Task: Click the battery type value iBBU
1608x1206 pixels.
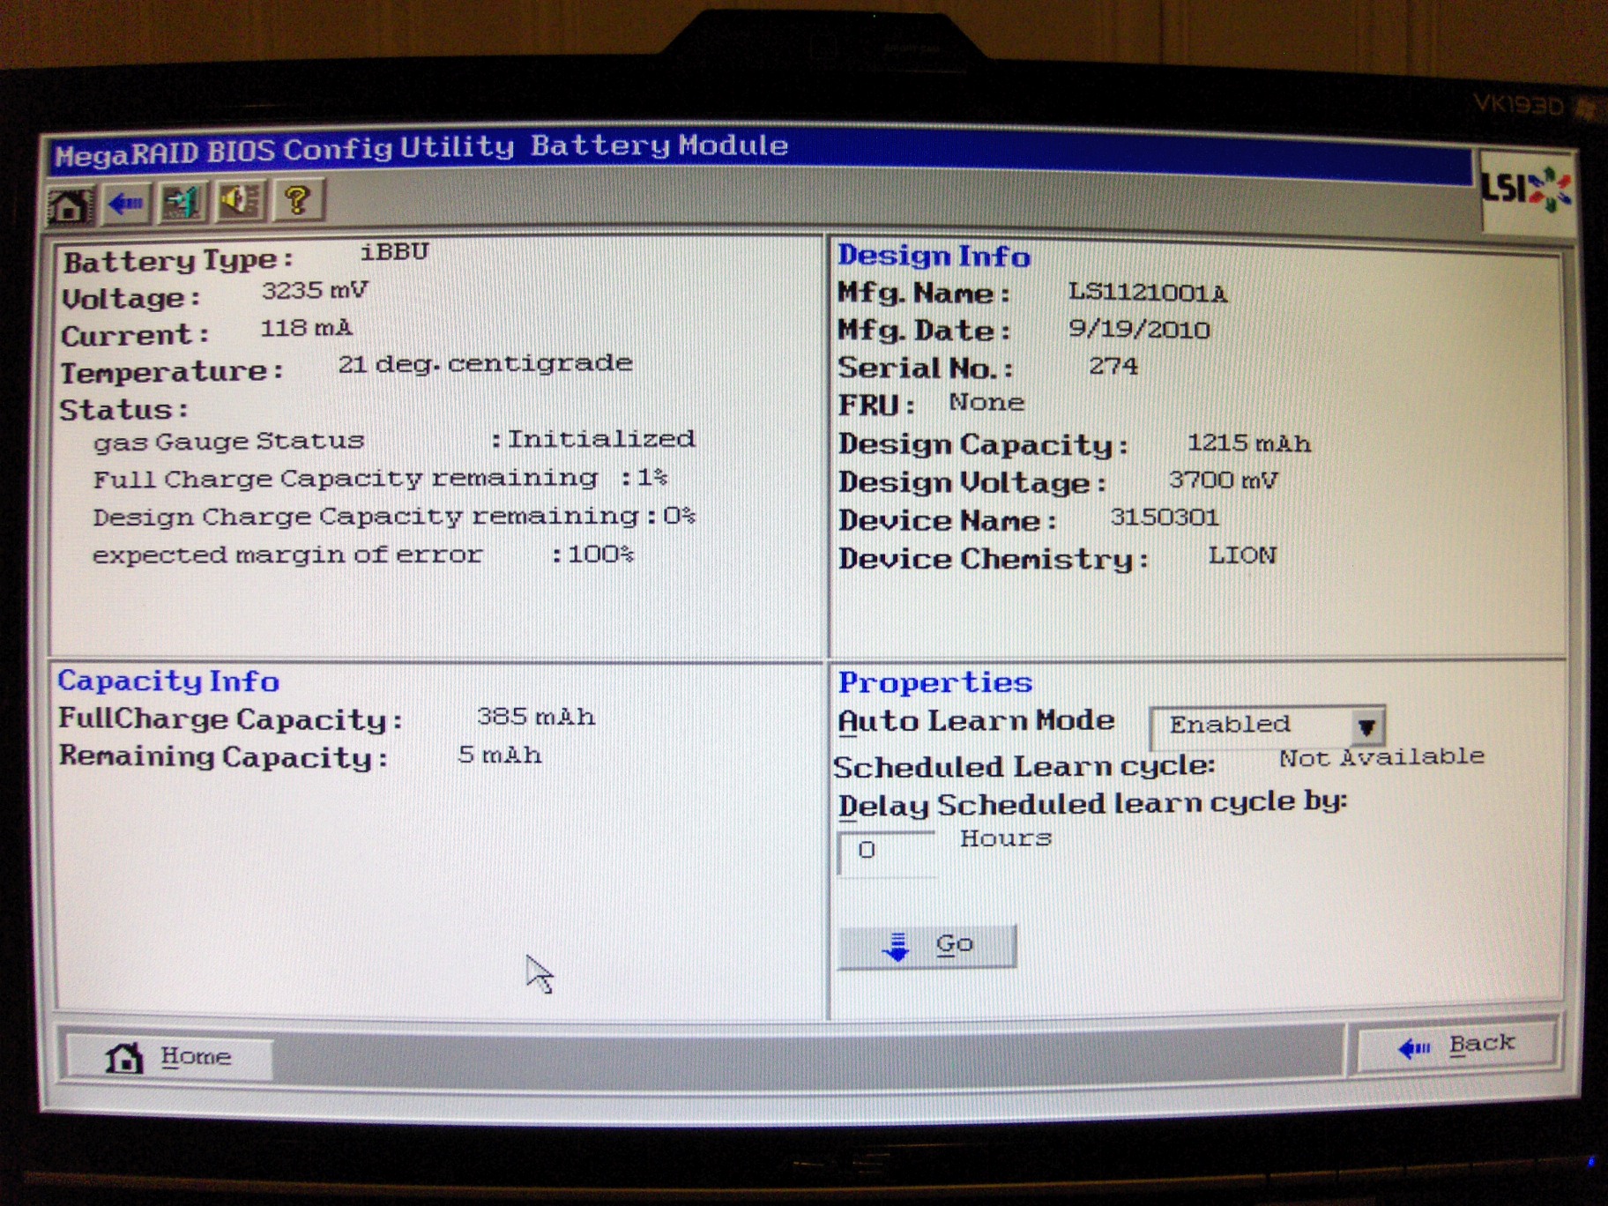Action: pyautogui.click(x=394, y=252)
